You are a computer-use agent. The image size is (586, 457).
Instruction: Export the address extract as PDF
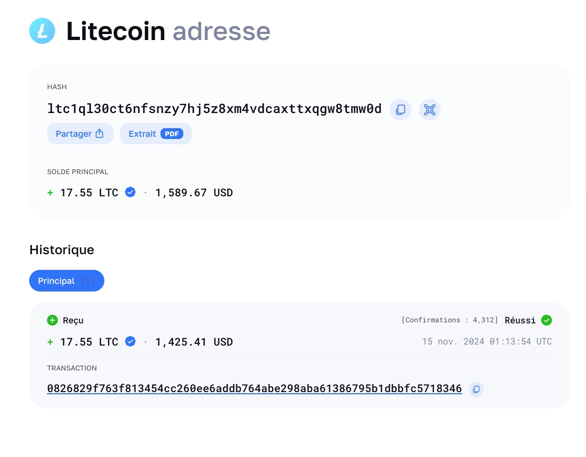click(x=156, y=133)
